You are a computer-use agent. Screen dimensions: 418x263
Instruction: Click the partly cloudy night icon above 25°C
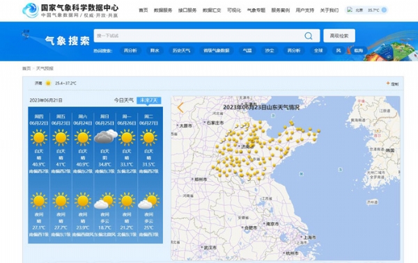point(149,200)
